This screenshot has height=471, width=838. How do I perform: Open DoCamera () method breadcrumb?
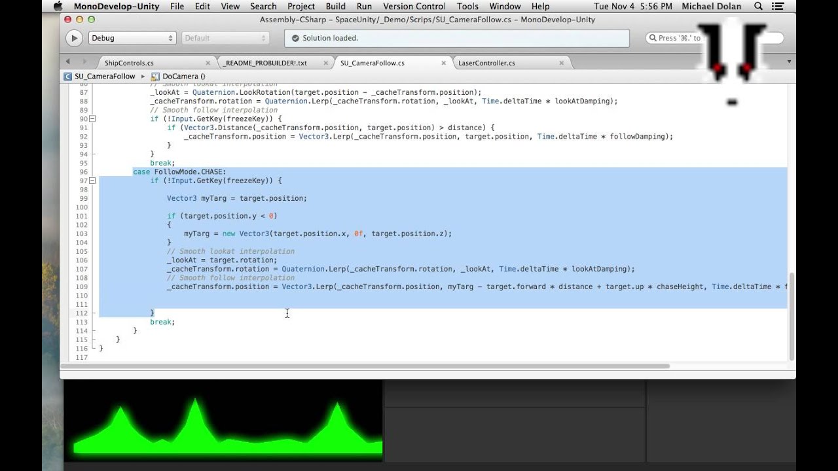[x=184, y=76]
